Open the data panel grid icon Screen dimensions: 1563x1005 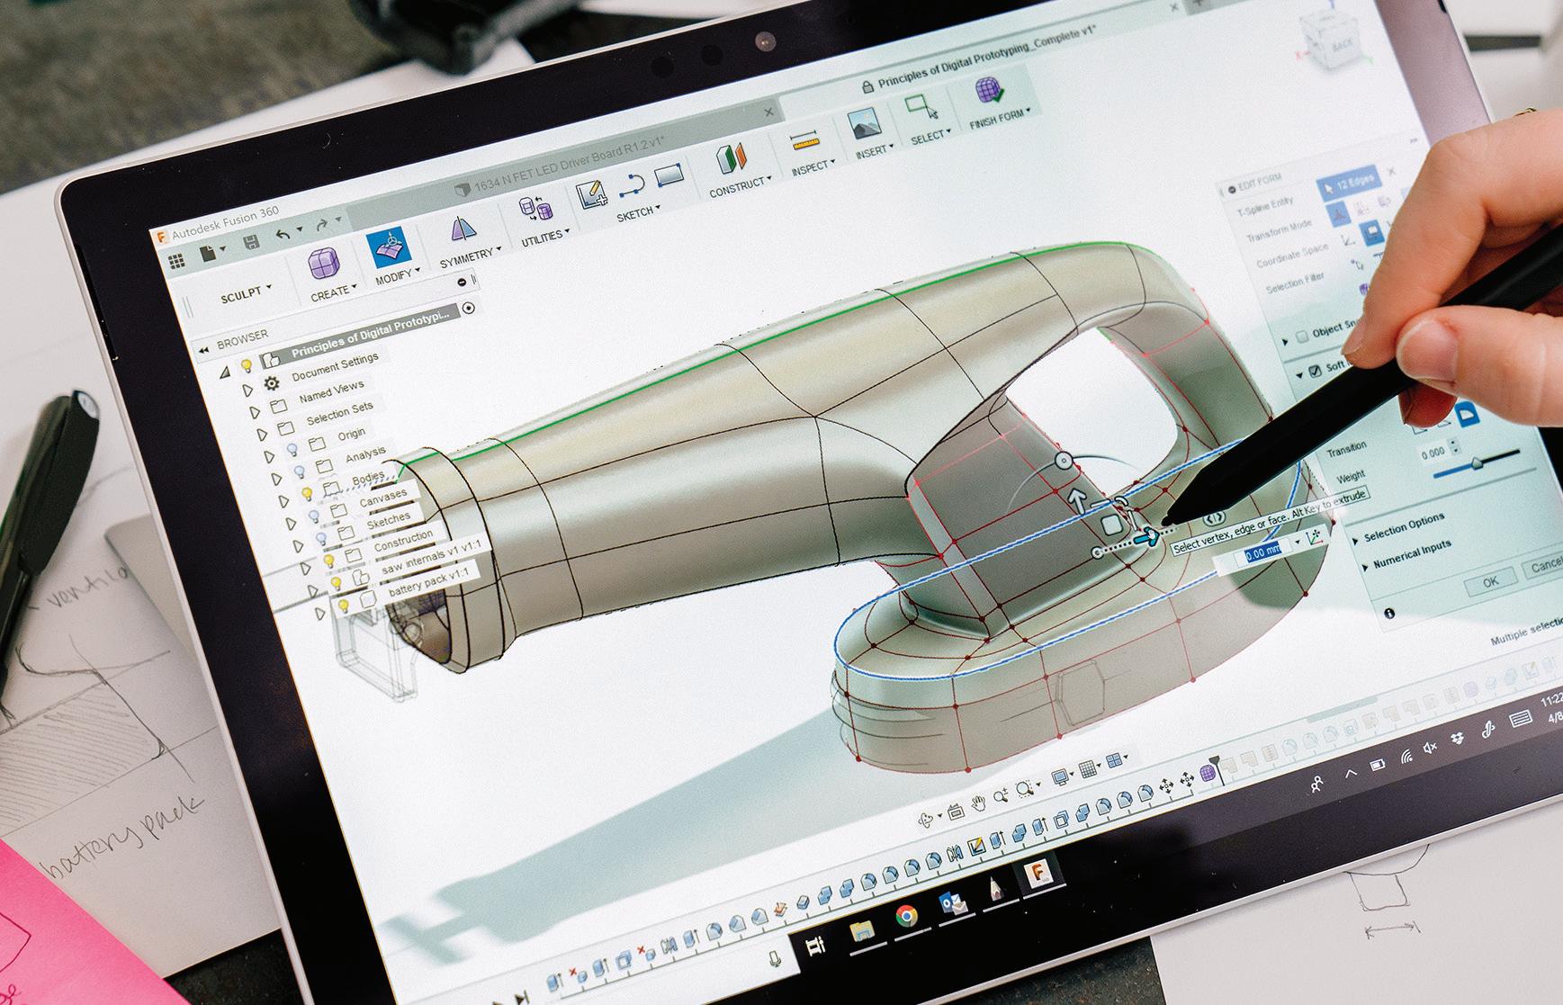(177, 261)
